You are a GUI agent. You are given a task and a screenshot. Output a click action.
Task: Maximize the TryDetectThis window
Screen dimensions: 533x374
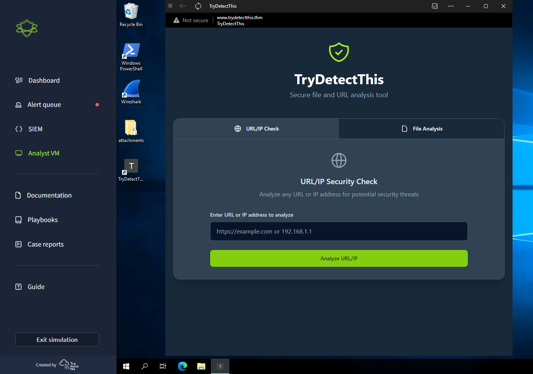(486, 6)
